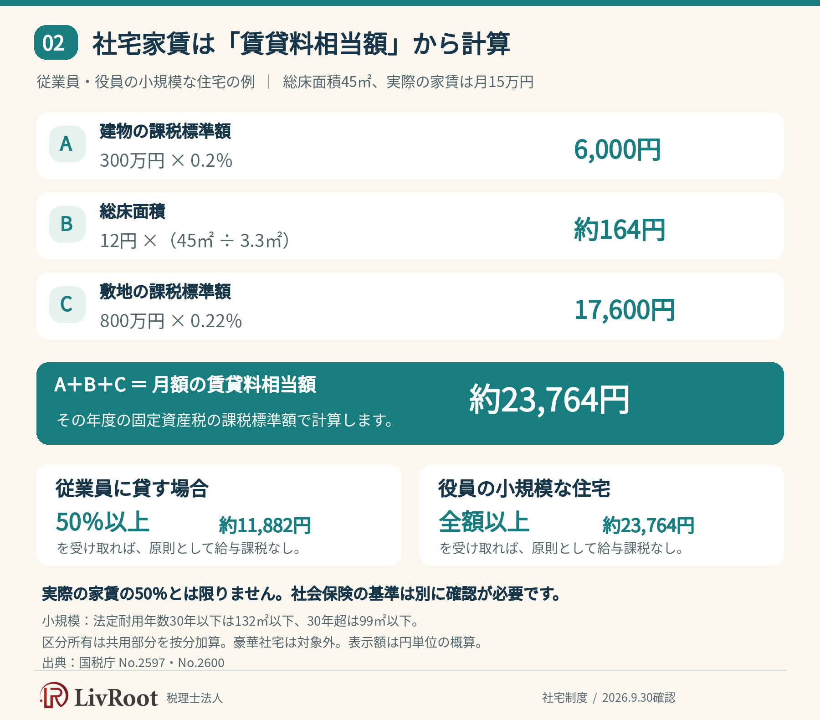Click the value 6,000円
The width and height of the screenshot is (820, 720).
(x=617, y=149)
